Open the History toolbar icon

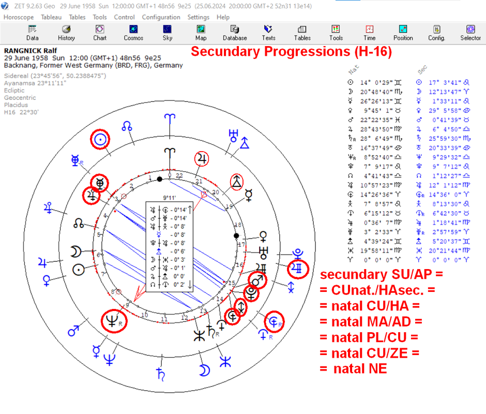click(66, 33)
